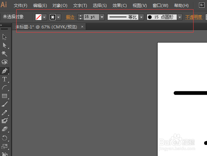Open the 选择(S) menu

(x=100, y=6)
